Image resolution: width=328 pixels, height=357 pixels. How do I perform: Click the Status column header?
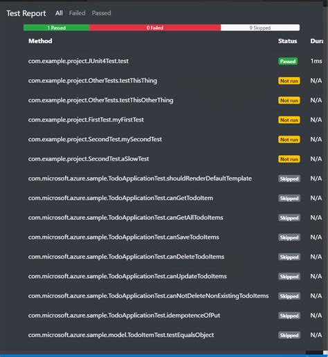(287, 41)
